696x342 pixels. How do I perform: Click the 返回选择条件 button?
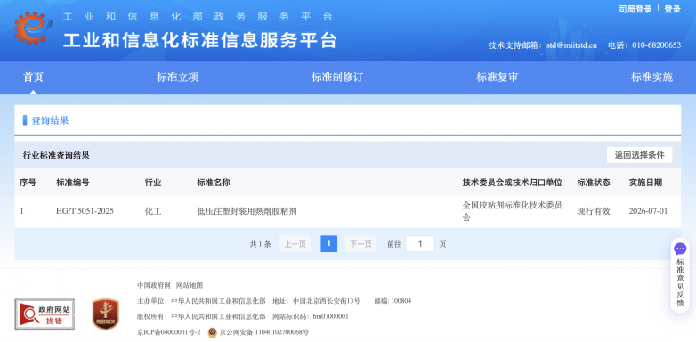click(640, 155)
